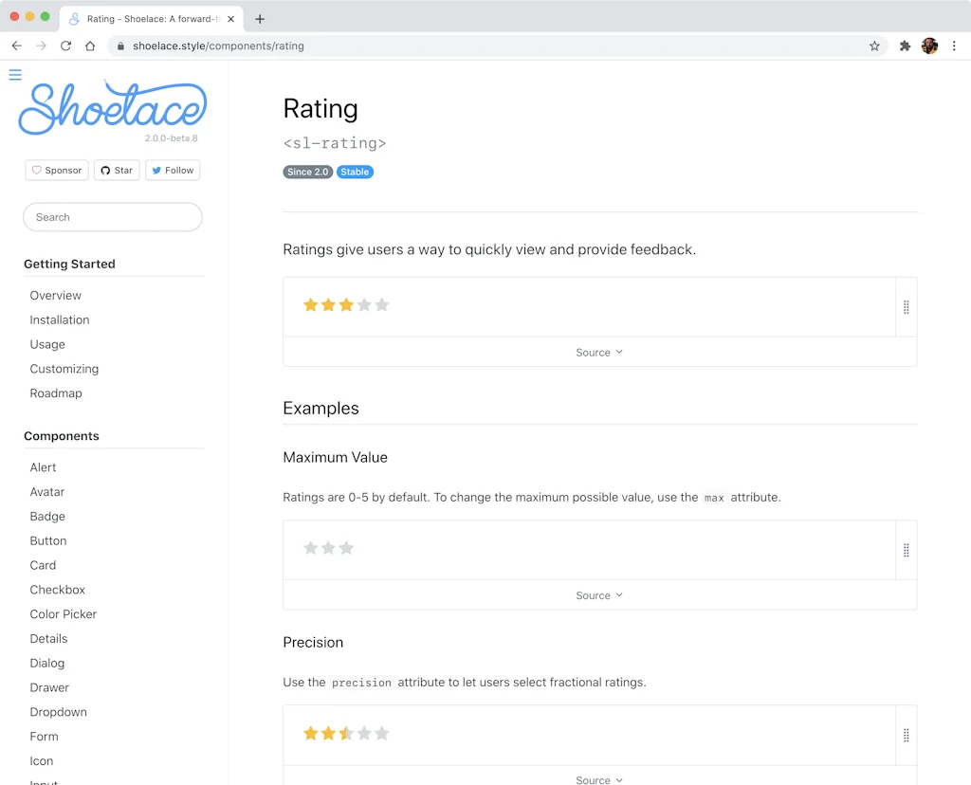This screenshot has width=971, height=785.
Task: Toggle the hamburger sidebar menu icon
Action: point(15,75)
